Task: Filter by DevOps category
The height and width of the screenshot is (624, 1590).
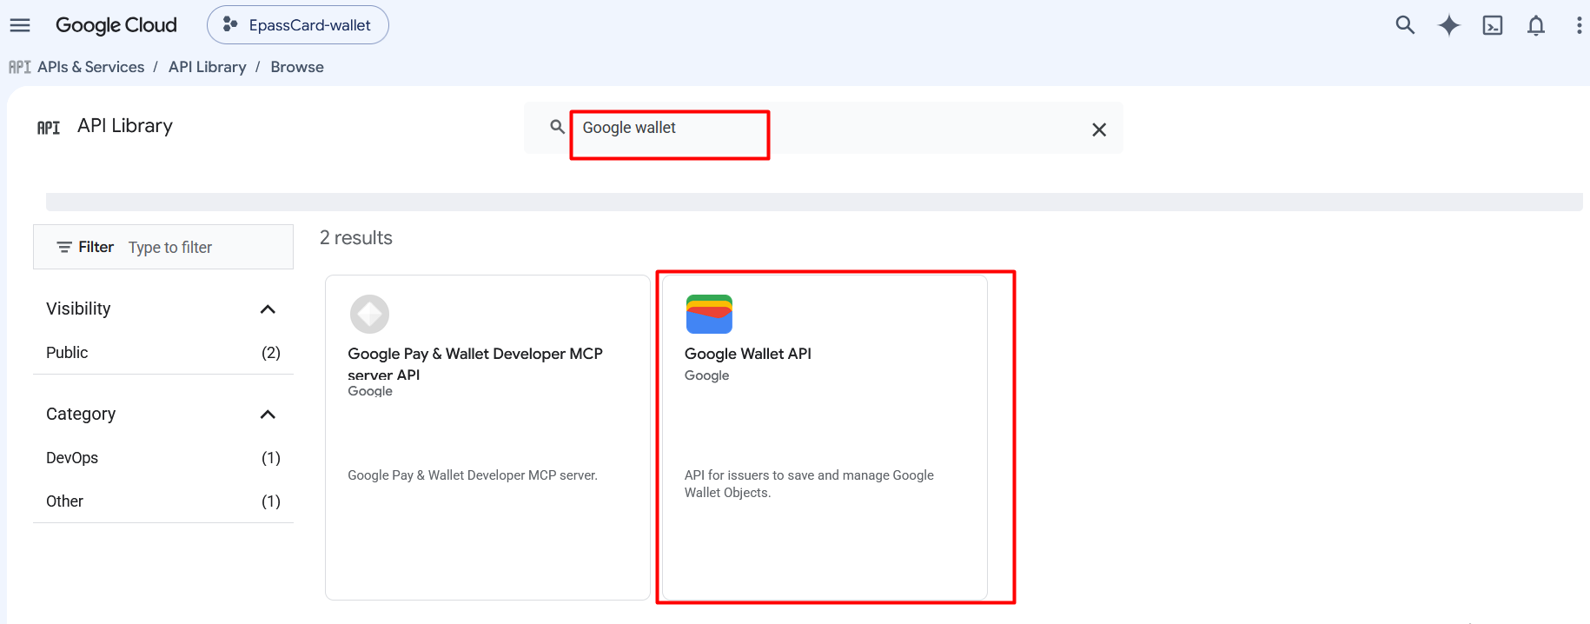Action: tap(163, 458)
